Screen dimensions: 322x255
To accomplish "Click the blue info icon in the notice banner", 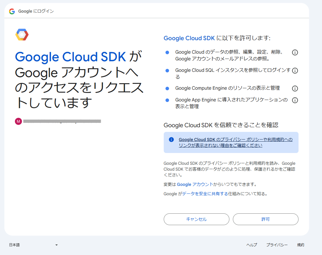I will pos(171,139).
